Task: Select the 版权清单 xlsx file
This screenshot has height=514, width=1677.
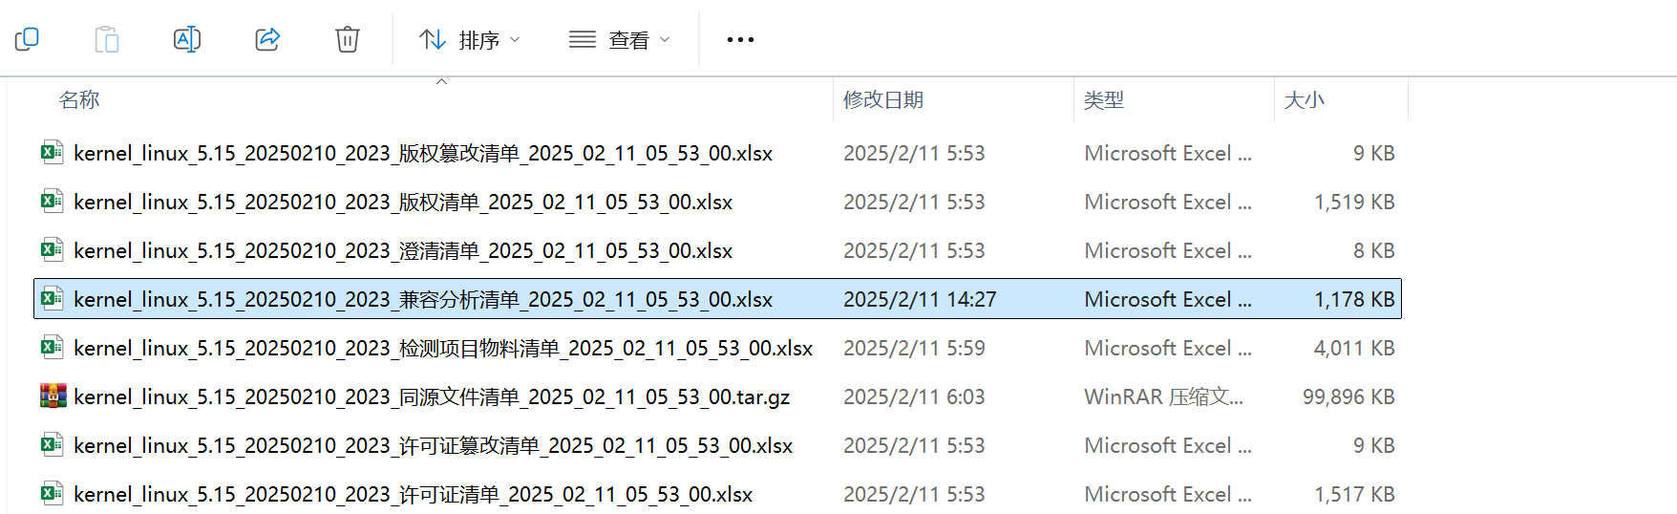Action: (x=717, y=202)
